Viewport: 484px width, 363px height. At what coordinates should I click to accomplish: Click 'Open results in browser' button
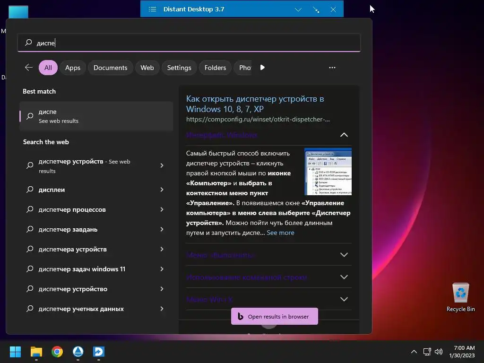click(275, 316)
